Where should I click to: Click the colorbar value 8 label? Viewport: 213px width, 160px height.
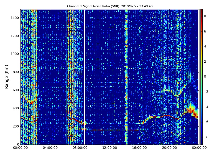coord(205,16)
